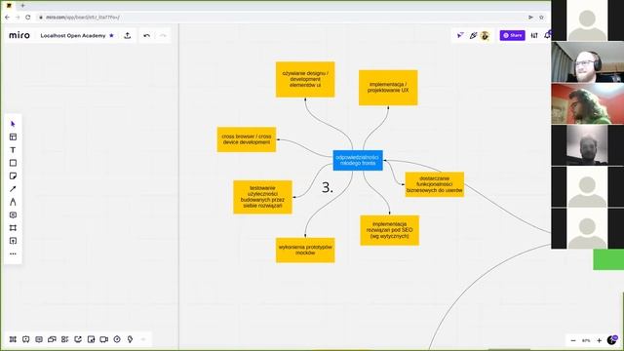The height and width of the screenshot is (351, 624).
Task: Select the 'testowanie użyteczności' yellow sticky
Action: (x=262, y=197)
